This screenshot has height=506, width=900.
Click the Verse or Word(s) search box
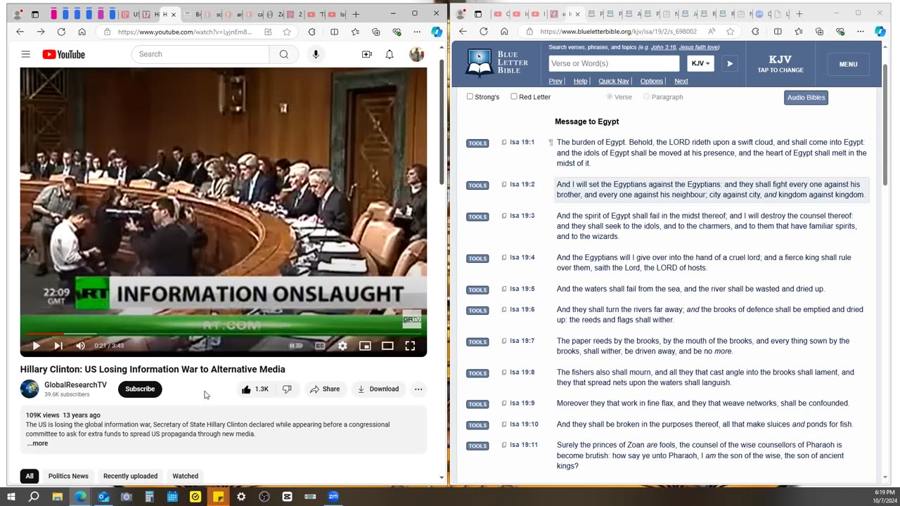point(614,63)
